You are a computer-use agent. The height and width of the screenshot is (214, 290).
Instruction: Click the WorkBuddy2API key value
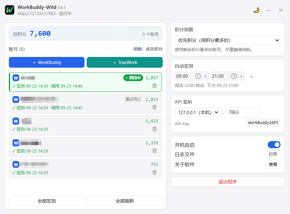coord(263,122)
